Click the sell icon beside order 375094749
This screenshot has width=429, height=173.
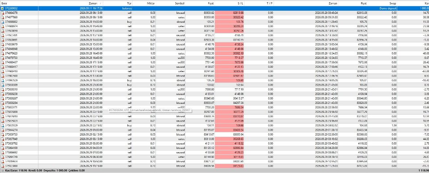click(3, 157)
